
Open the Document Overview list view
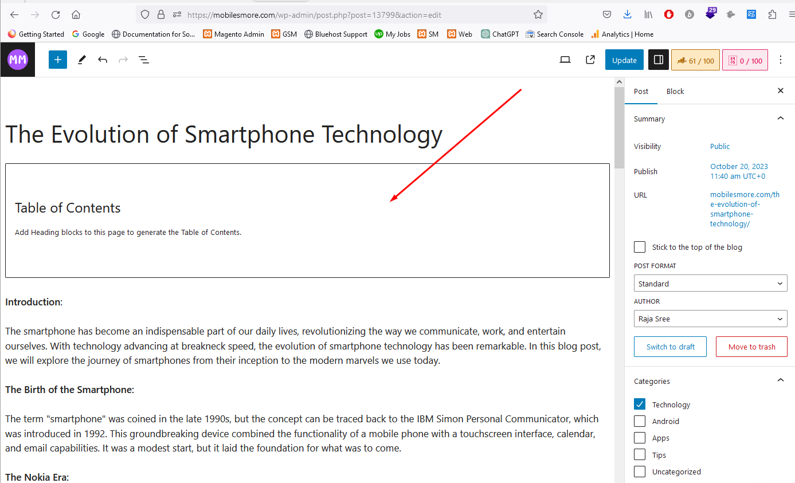144,60
